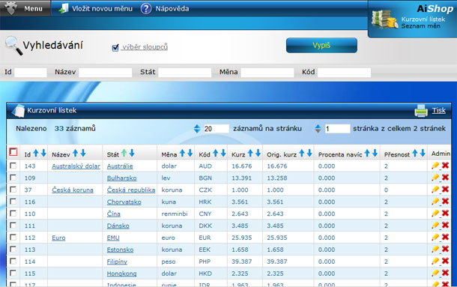Check the row with Id 110
The height and width of the screenshot is (287, 457).
pyautogui.click(x=13, y=214)
